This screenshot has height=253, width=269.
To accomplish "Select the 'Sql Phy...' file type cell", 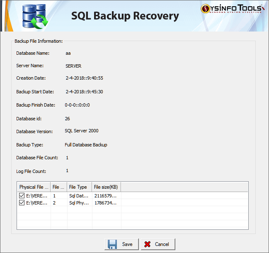I will click(x=78, y=203).
